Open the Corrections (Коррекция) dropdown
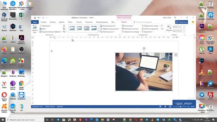Image resolution: width=217 pixels, height=122 pixels. (x=45, y=26)
